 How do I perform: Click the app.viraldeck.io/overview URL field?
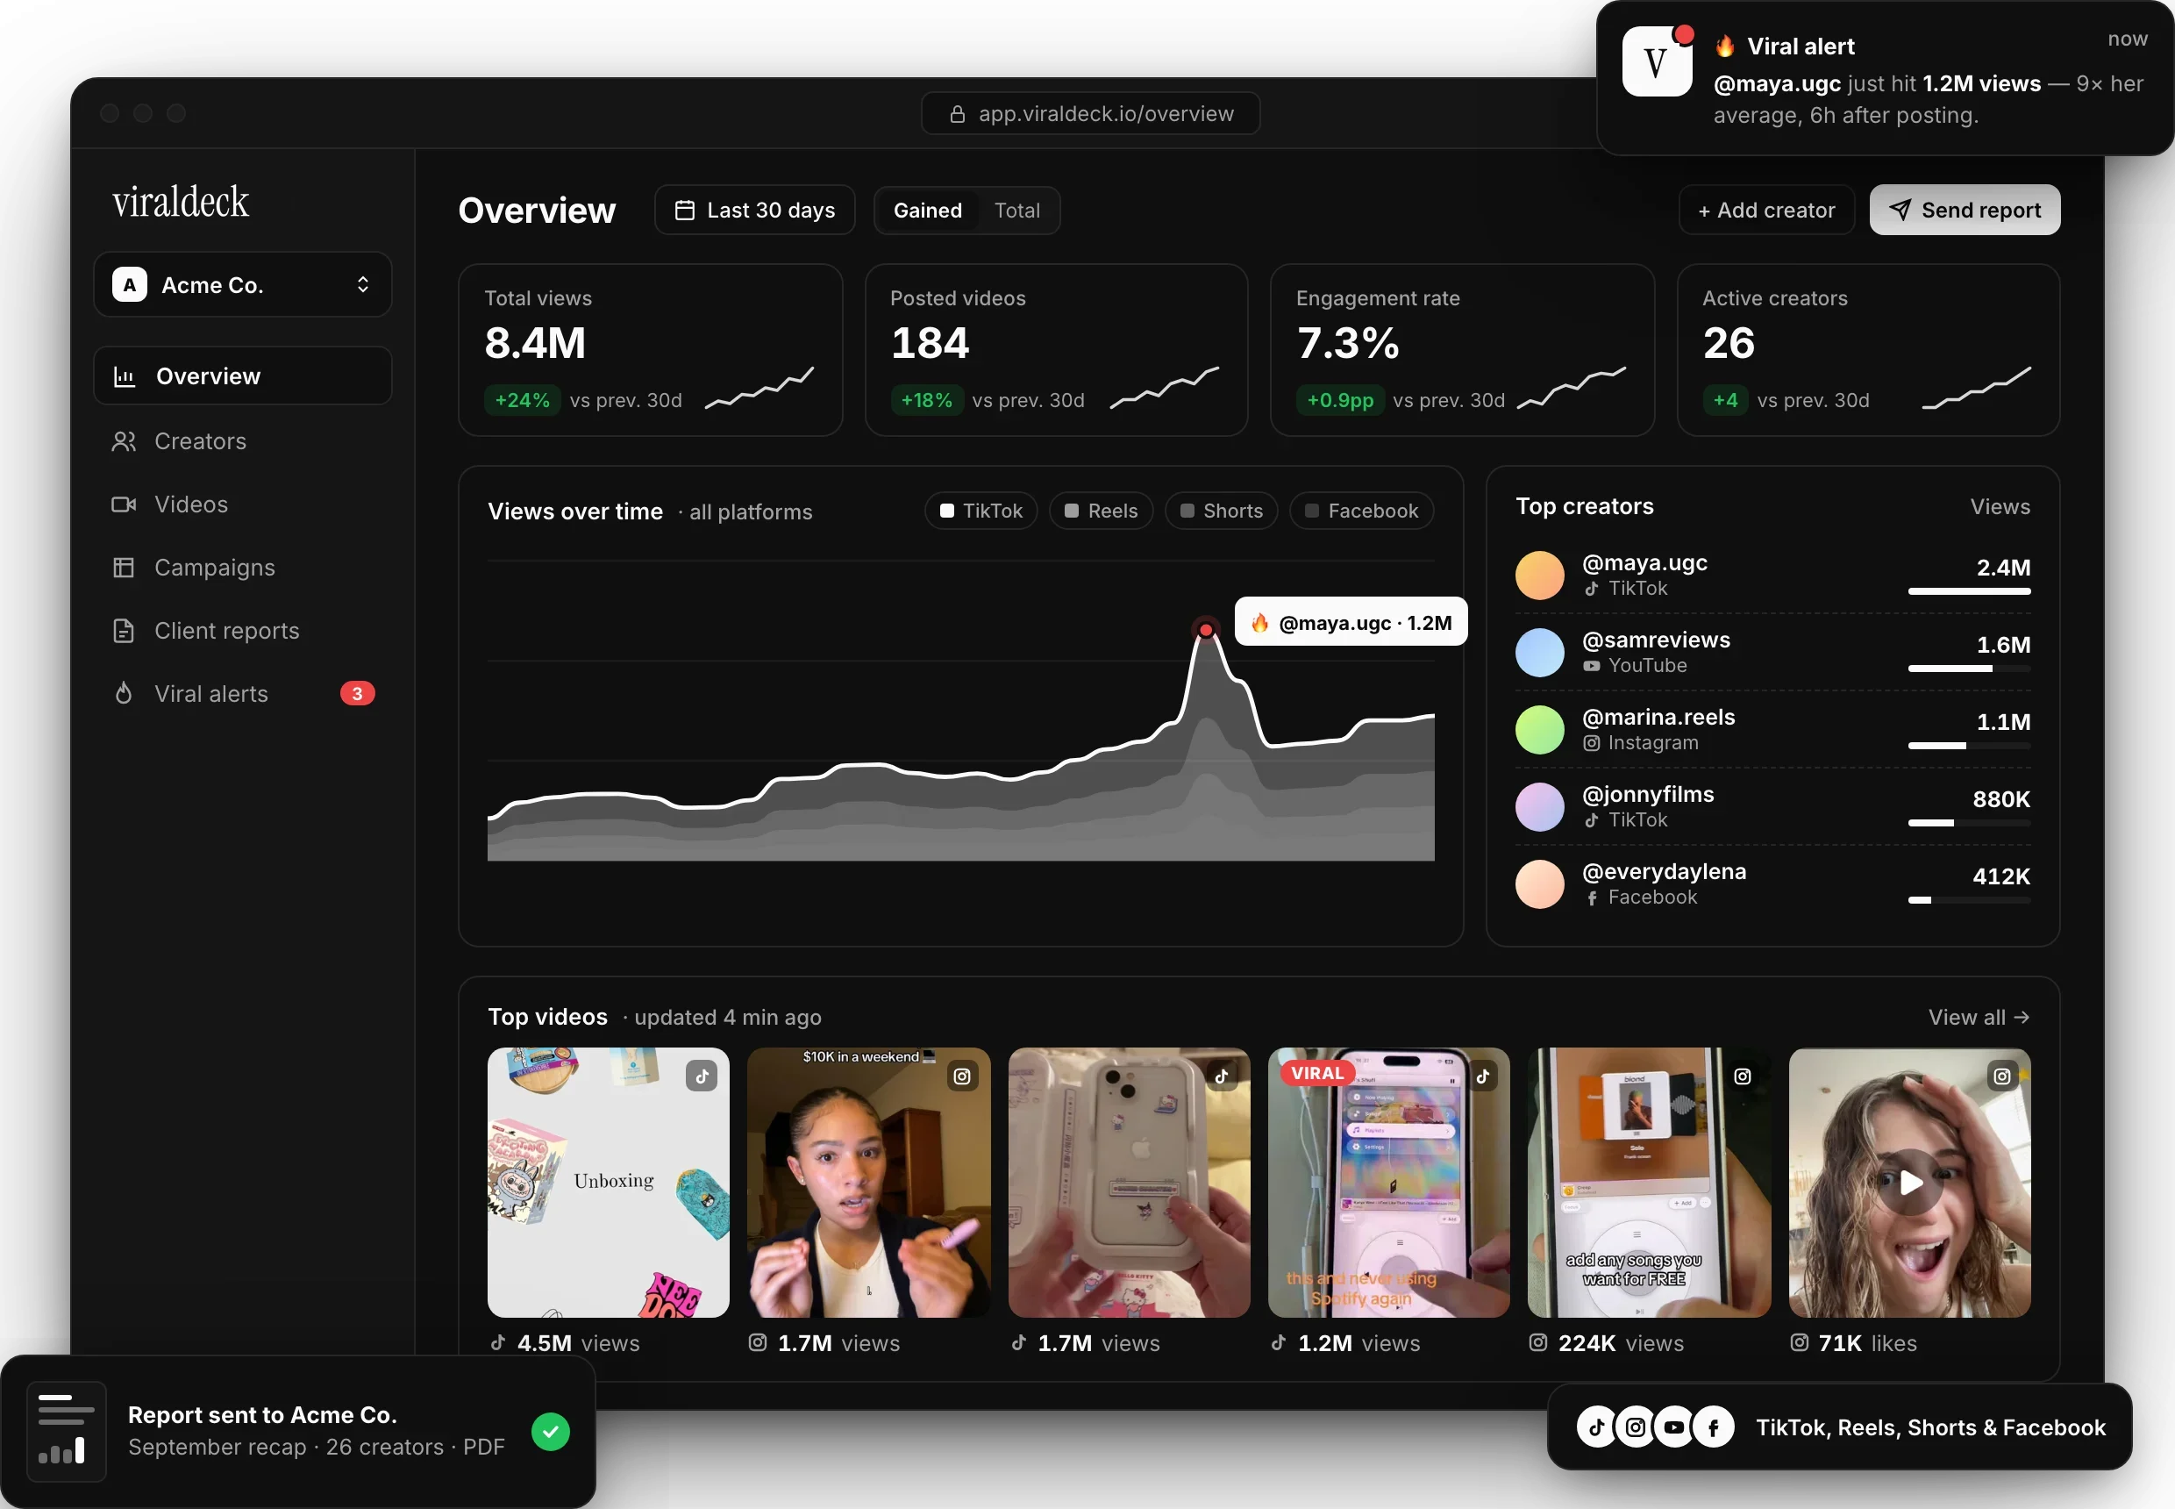point(1090,113)
